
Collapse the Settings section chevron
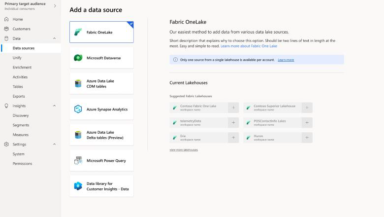pos(54,144)
